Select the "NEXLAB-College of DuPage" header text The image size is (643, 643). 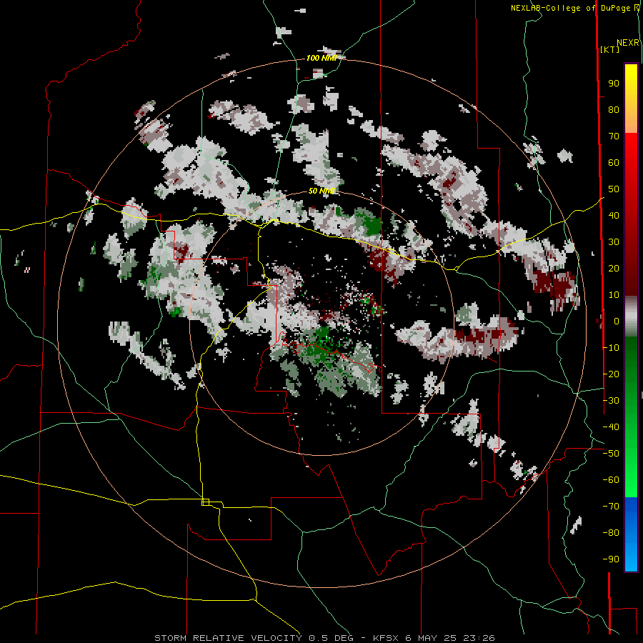pos(570,8)
